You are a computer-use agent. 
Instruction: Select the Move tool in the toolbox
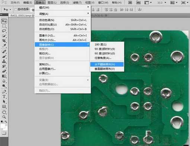[4, 21]
